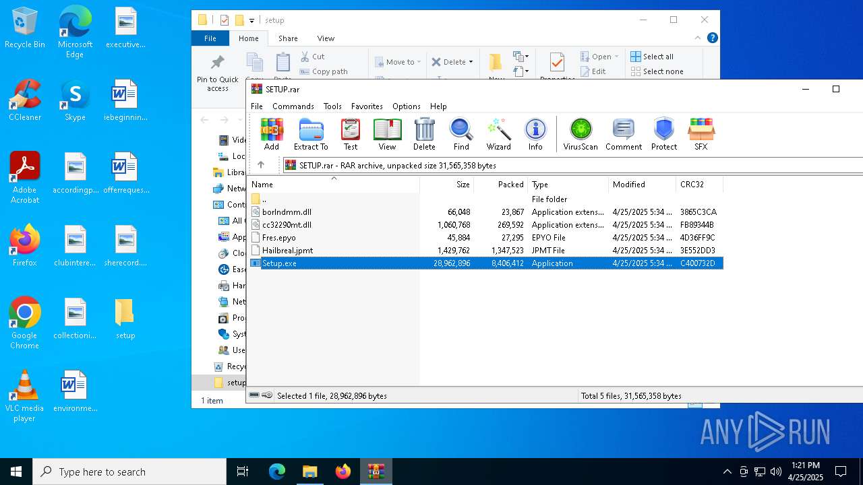Click the Extract To toolbar icon

[311, 134]
